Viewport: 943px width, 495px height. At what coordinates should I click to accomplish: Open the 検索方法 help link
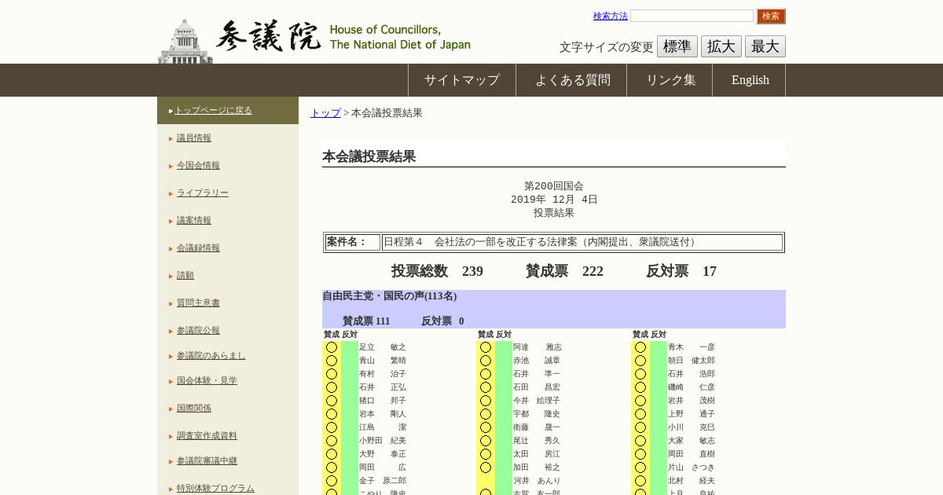point(610,16)
